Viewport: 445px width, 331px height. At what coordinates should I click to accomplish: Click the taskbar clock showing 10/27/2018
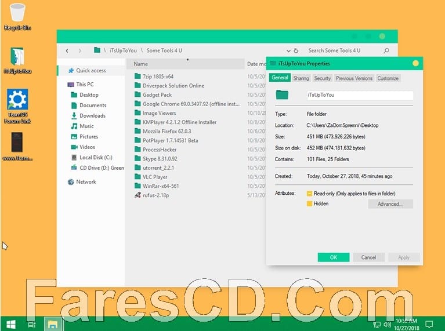pyautogui.click(x=406, y=325)
